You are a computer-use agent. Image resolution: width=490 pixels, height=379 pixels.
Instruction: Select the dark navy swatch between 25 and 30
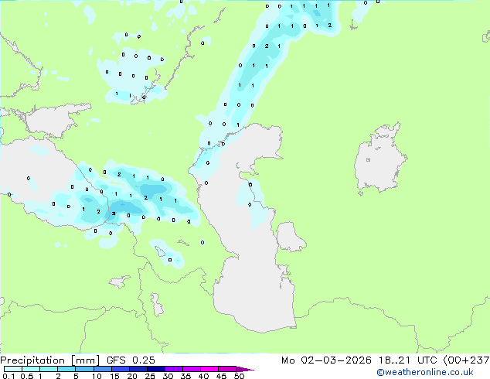[155, 369]
